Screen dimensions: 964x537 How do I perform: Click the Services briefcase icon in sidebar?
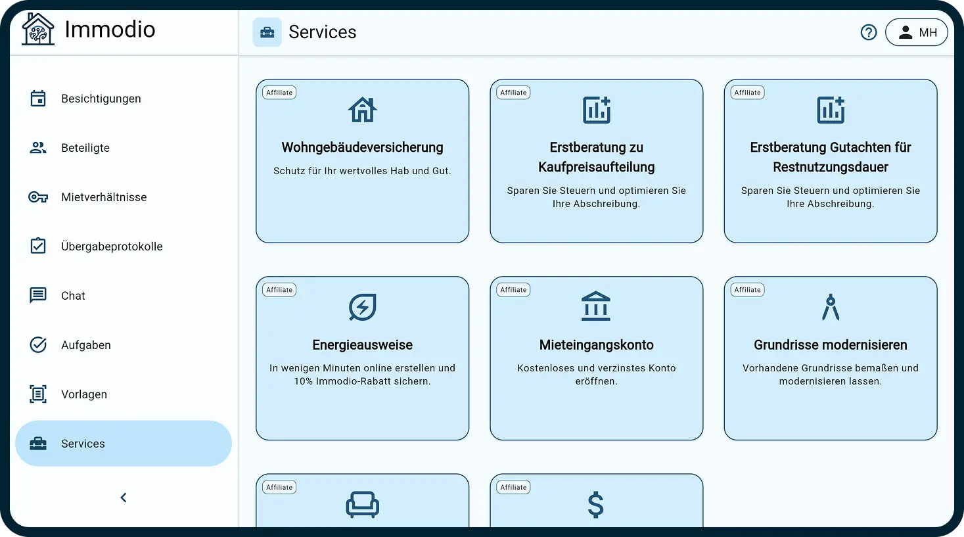tap(38, 444)
